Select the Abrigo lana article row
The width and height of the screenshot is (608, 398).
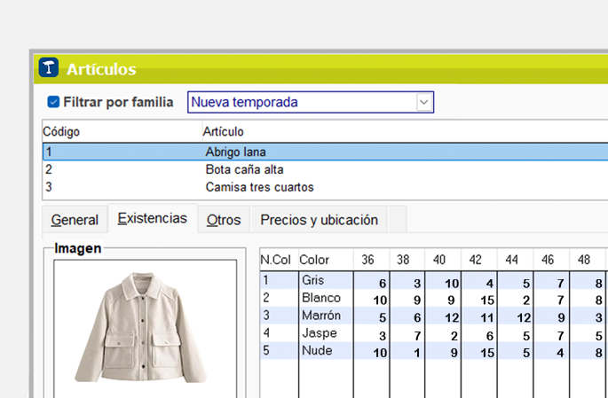pos(235,152)
